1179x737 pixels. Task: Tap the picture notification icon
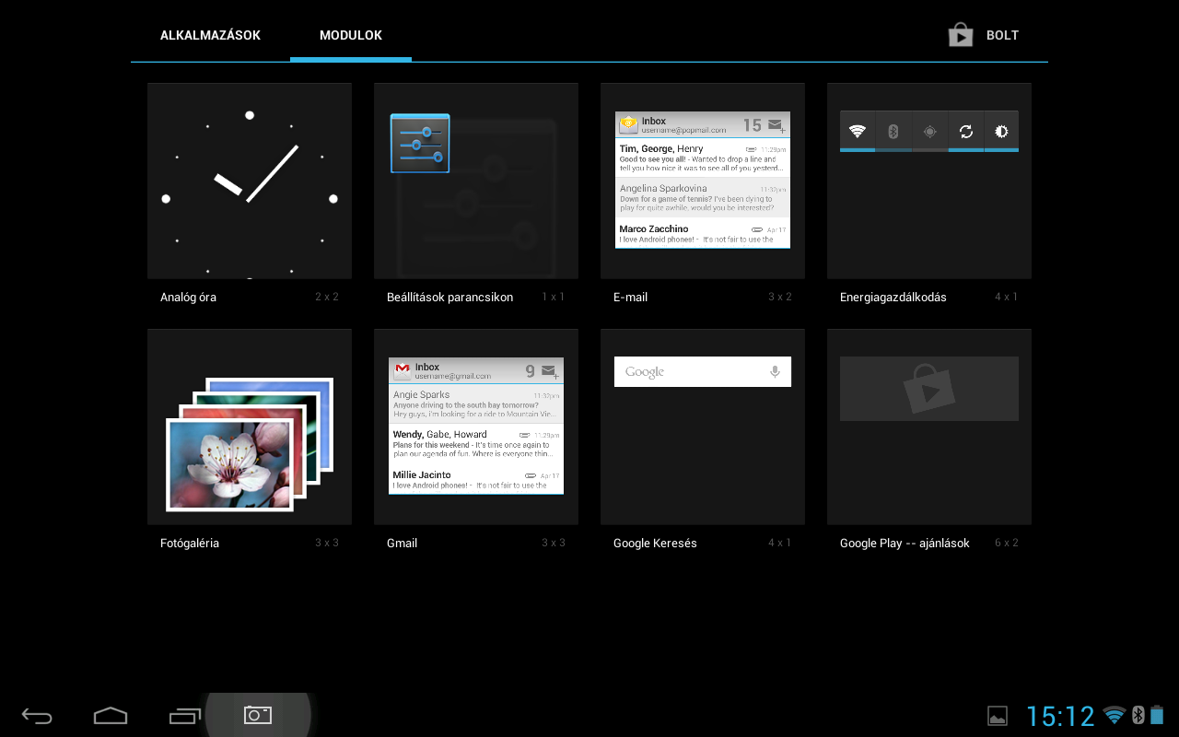pyautogui.click(x=997, y=716)
